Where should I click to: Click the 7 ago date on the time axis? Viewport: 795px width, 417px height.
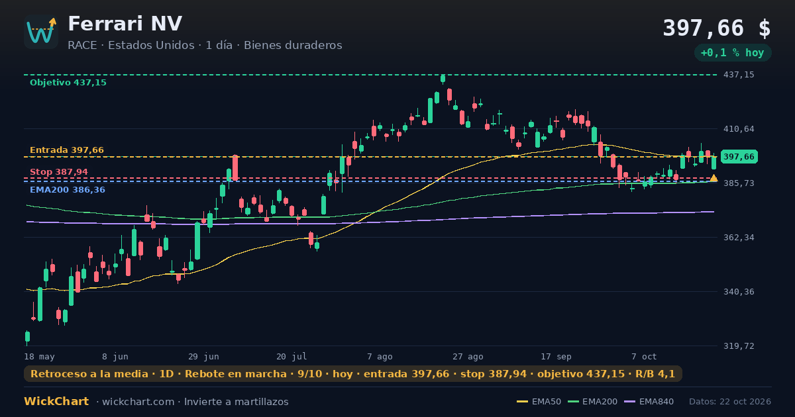pos(380,356)
